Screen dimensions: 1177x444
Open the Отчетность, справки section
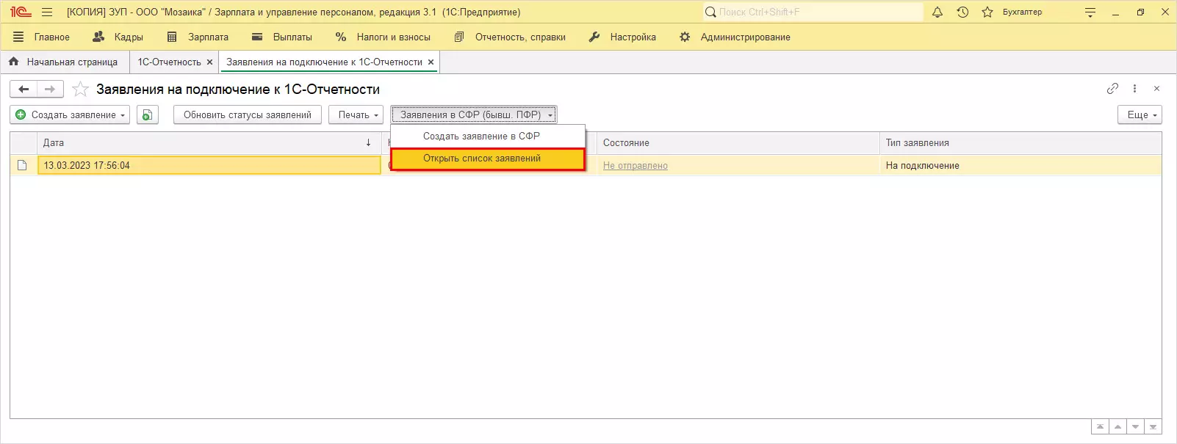pyautogui.click(x=510, y=37)
